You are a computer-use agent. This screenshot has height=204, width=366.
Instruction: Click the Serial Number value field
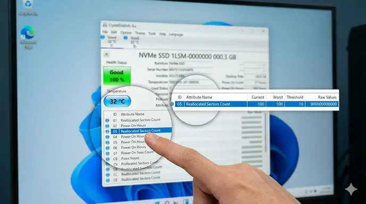tap(190, 70)
